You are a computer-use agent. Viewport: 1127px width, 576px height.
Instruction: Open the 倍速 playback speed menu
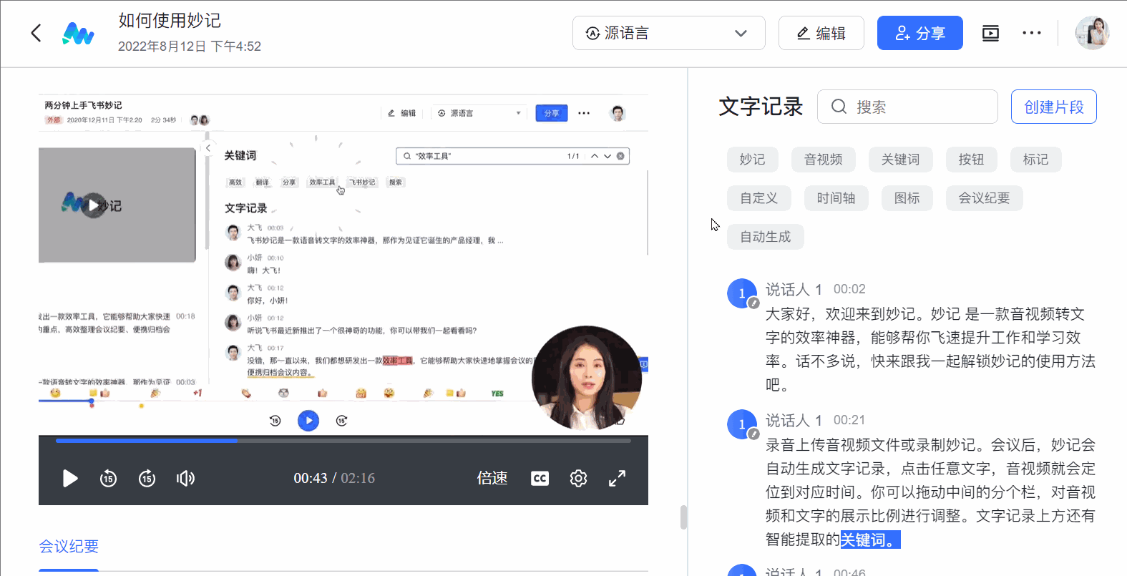click(492, 478)
